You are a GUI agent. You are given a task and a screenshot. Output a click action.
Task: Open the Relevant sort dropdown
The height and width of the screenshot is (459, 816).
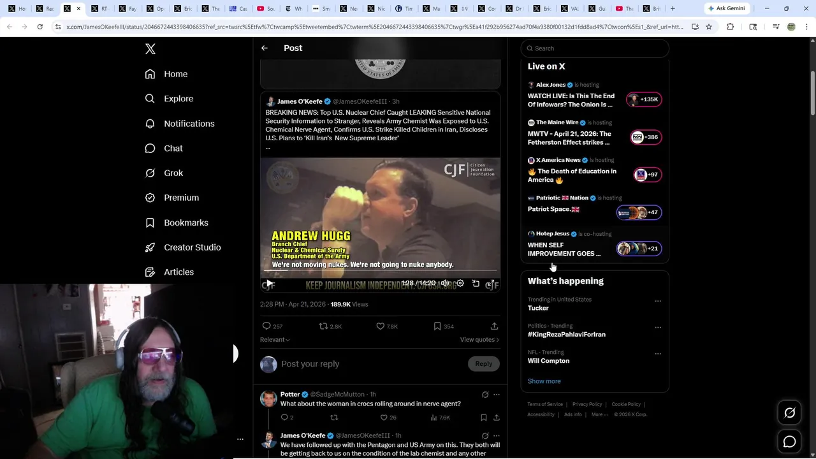tap(275, 340)
